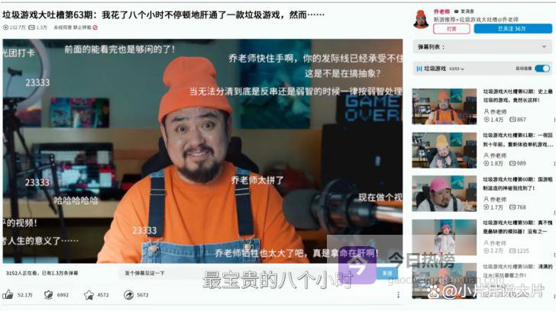This screenshot has height=311, width=556.
Task: Open the 第61期 video title link
Action: pyautogui.click(x=517, y=139)
